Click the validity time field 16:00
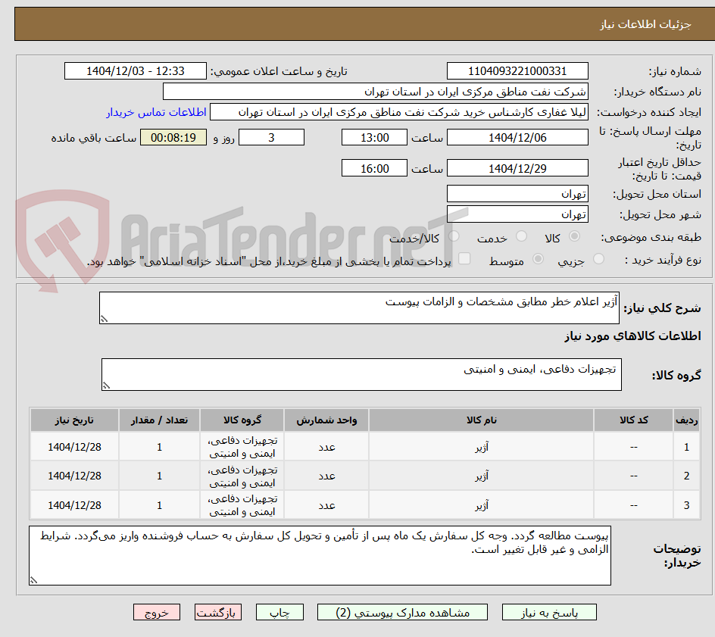 (374, 168)
